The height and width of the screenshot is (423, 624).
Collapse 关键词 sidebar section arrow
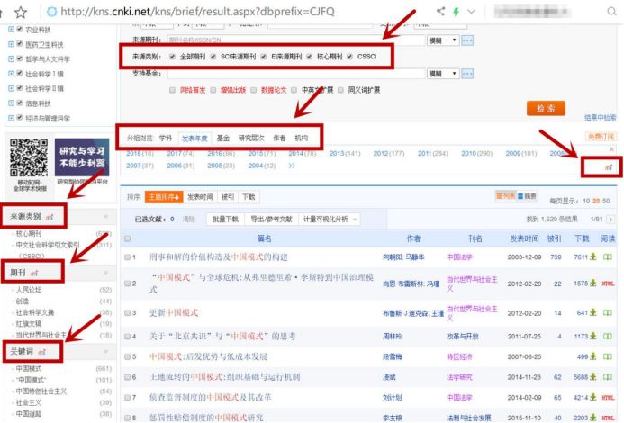(106, 351)
